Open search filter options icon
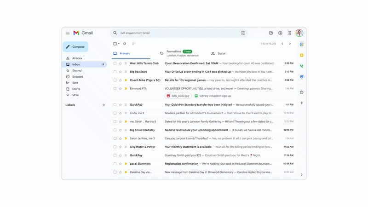This screenshot has height=207, width=368. pyautogui.click(x=243, y=33)
